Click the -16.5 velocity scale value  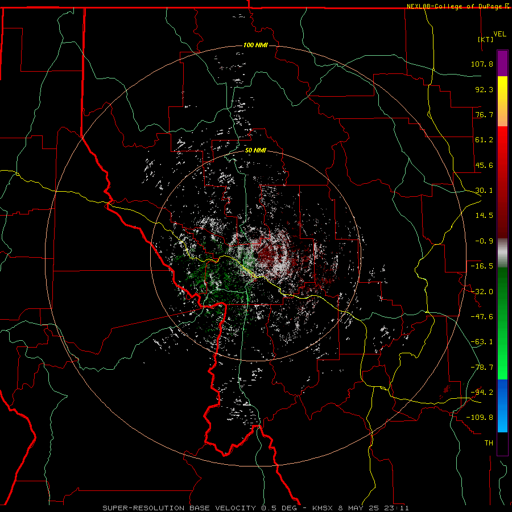pyautogui.click(x=482, y=266)
